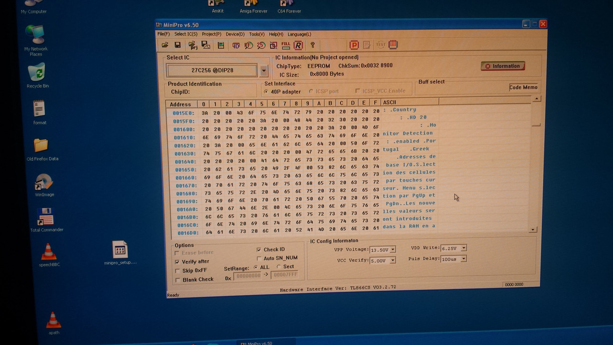
Task: Click the 25 flash detect toolbar icon
Action: 261,46
